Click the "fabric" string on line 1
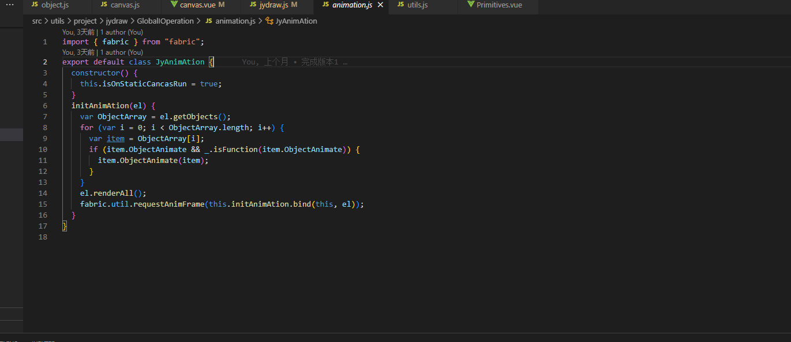 pyautogui.click(x=182, y=42)
